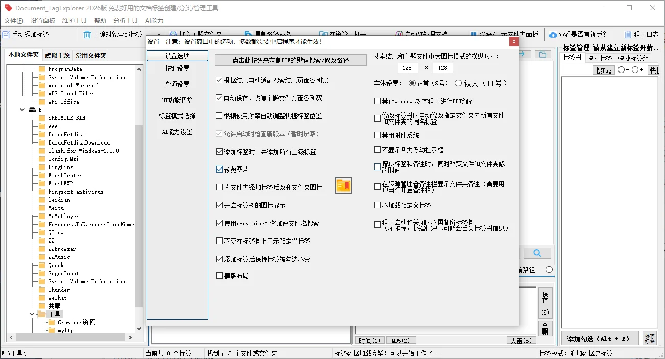665x359 pixels.
Task: Select the 正常(9号) font radio button
Action: tap(412, 83)
